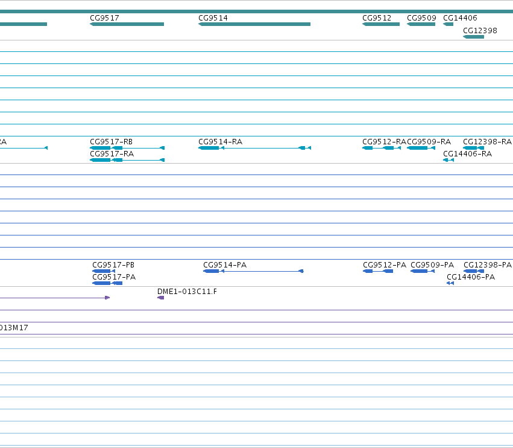
Task: Select the CG9509-PA protein glyph
Action: pyautogui.click(x=423, y=271)
